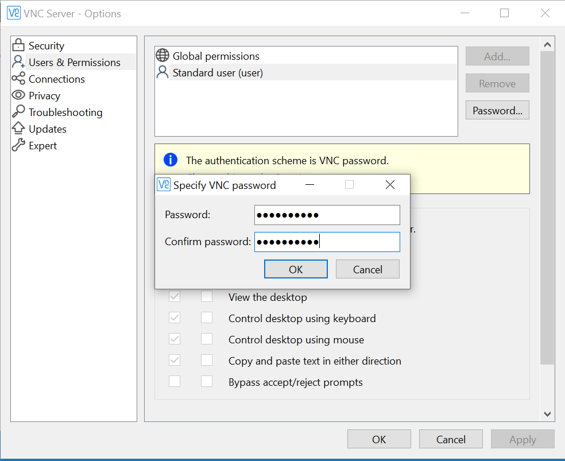Focus the Password input field
Image resolution: width=565 pixels, height=461 pixels.
pos(327,215)
